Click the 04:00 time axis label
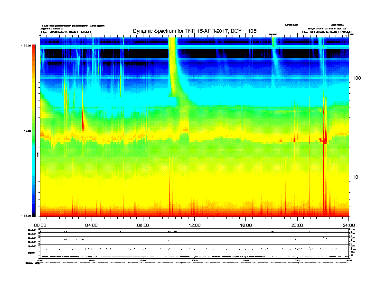 92,226
